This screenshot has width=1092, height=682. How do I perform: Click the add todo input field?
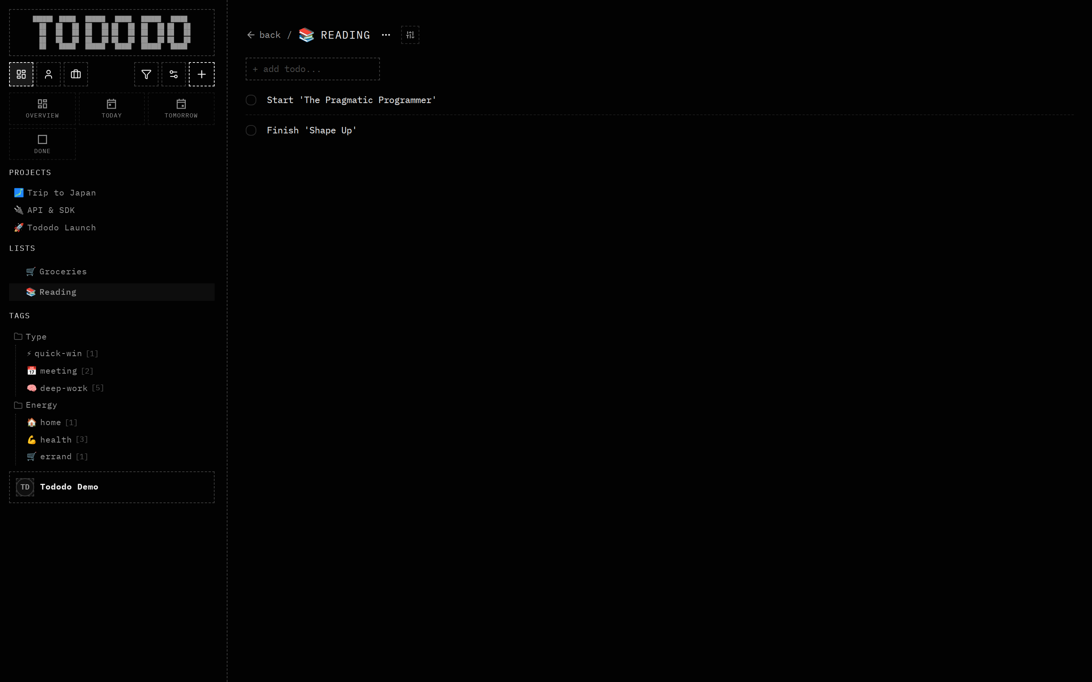click(313, 69)
